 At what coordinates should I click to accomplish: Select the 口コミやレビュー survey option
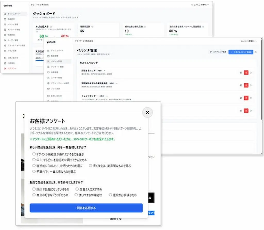click(x=34, y=160)
